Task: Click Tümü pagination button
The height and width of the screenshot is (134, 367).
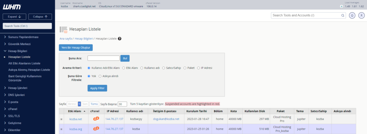Action: point(94,104)
